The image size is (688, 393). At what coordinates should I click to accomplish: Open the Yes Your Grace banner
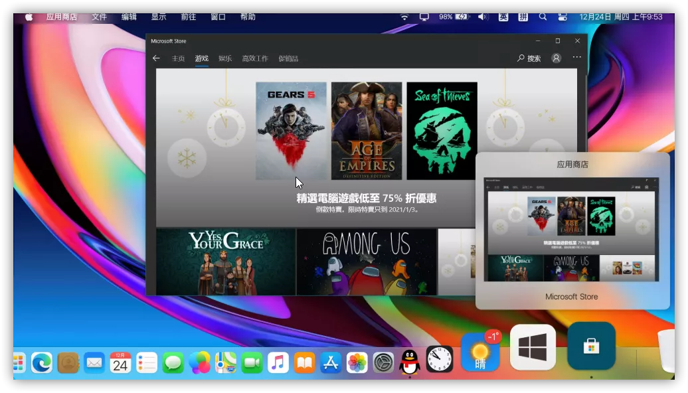(x=226, y=262)
